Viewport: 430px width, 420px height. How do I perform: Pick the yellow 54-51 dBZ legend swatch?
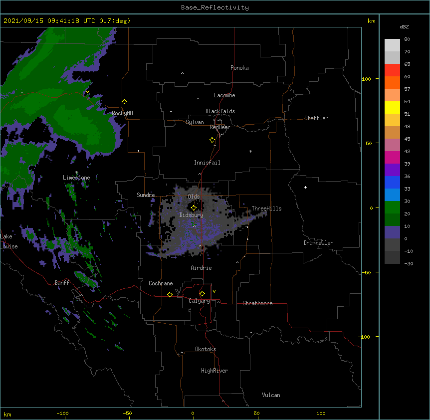click(x=392, y=107)
